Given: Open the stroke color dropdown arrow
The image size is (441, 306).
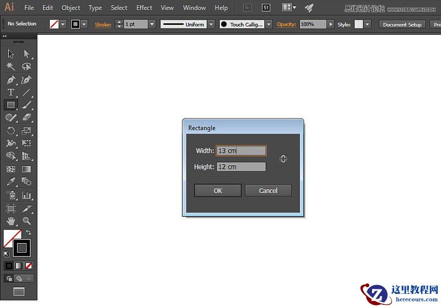Looking at the screenshot, I should tap(84, 24).
